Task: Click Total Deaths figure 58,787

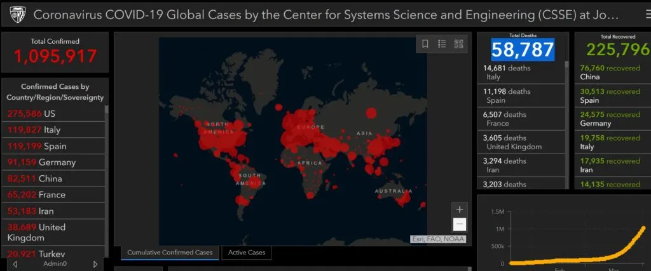Action: 523,50
